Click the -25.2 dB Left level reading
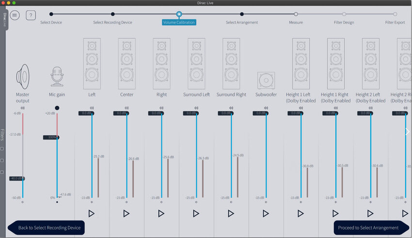412x238 pixels. click(x=99, y=157)
